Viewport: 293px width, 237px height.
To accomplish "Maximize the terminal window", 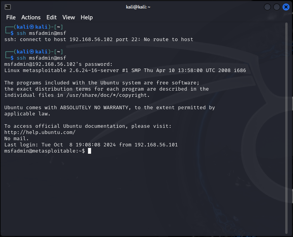I will pos(277,7).
